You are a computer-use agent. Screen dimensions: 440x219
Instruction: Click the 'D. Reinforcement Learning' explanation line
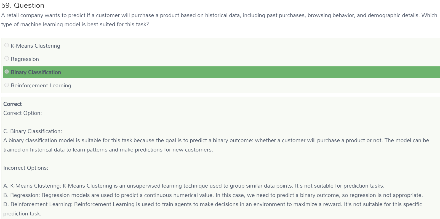click(213, 204)
